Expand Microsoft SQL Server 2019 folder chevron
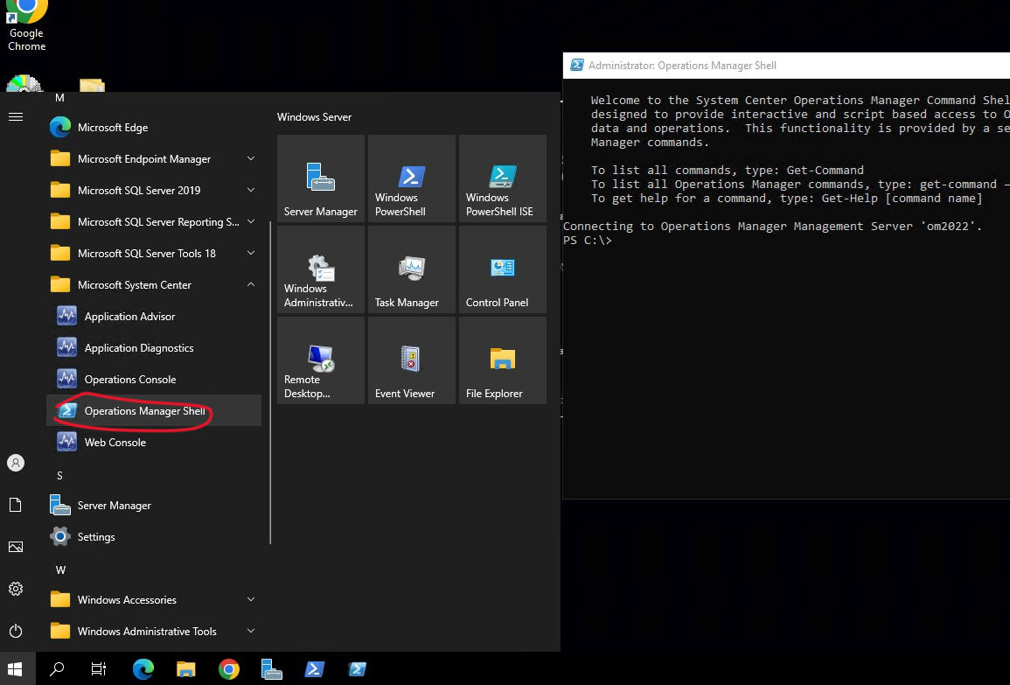The width and height of the screenshot is (1010, 685). (251, 190)
